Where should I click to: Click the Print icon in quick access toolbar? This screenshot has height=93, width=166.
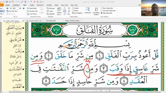pyautogui.click(x=7, y=2)
